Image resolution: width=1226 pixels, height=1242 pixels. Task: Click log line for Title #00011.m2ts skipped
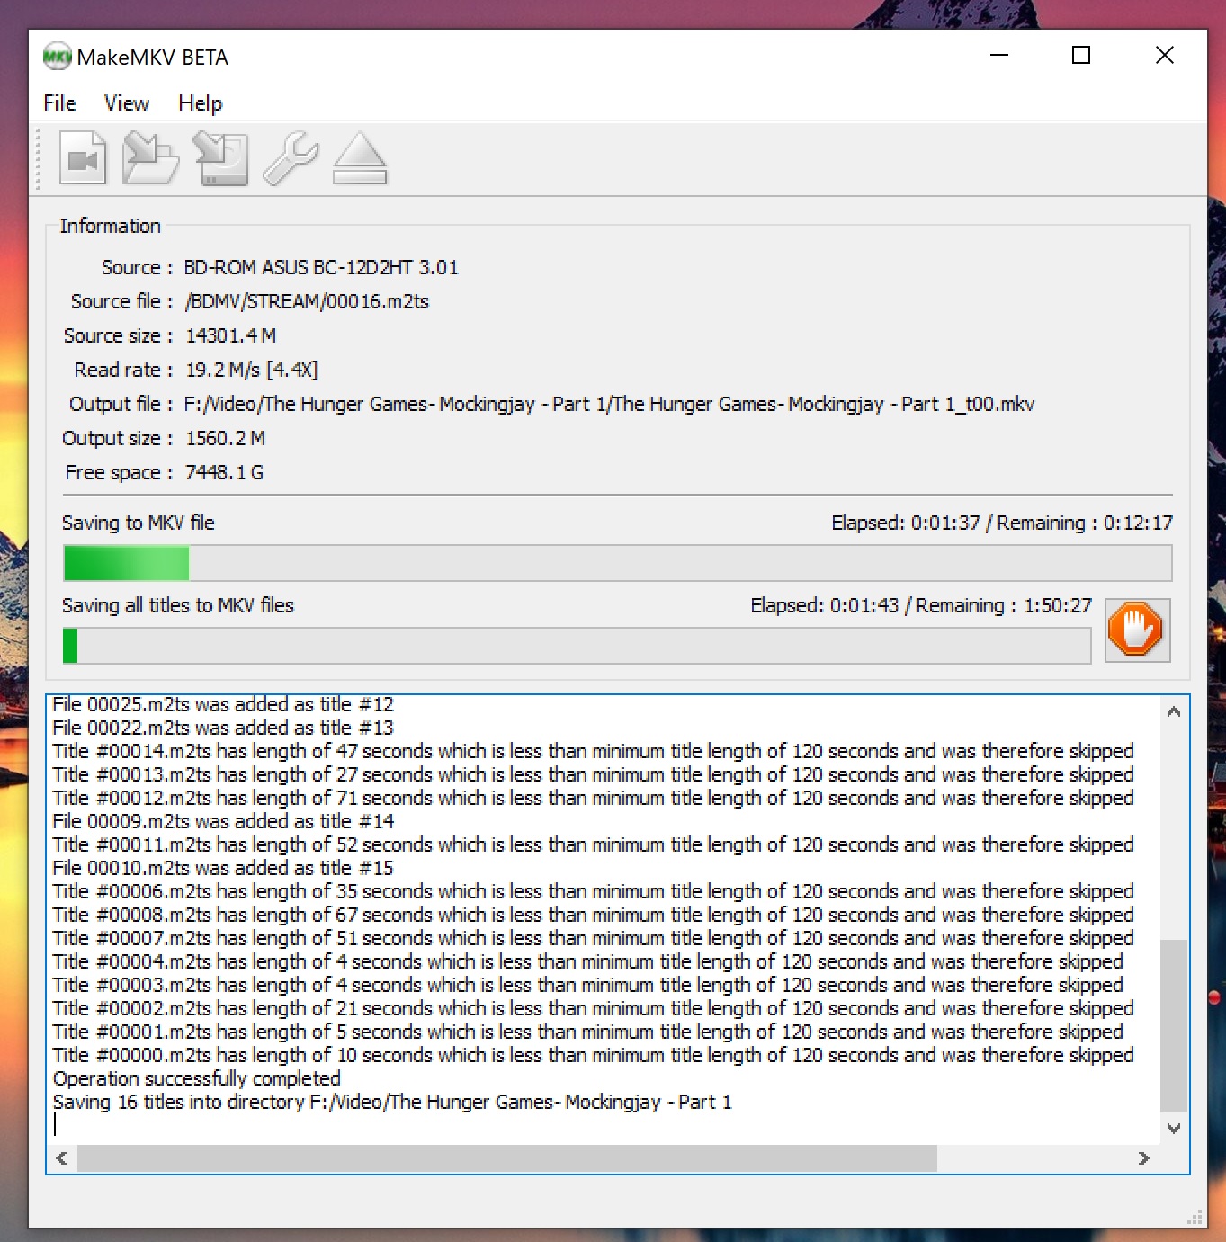click(x=594, y=844)
